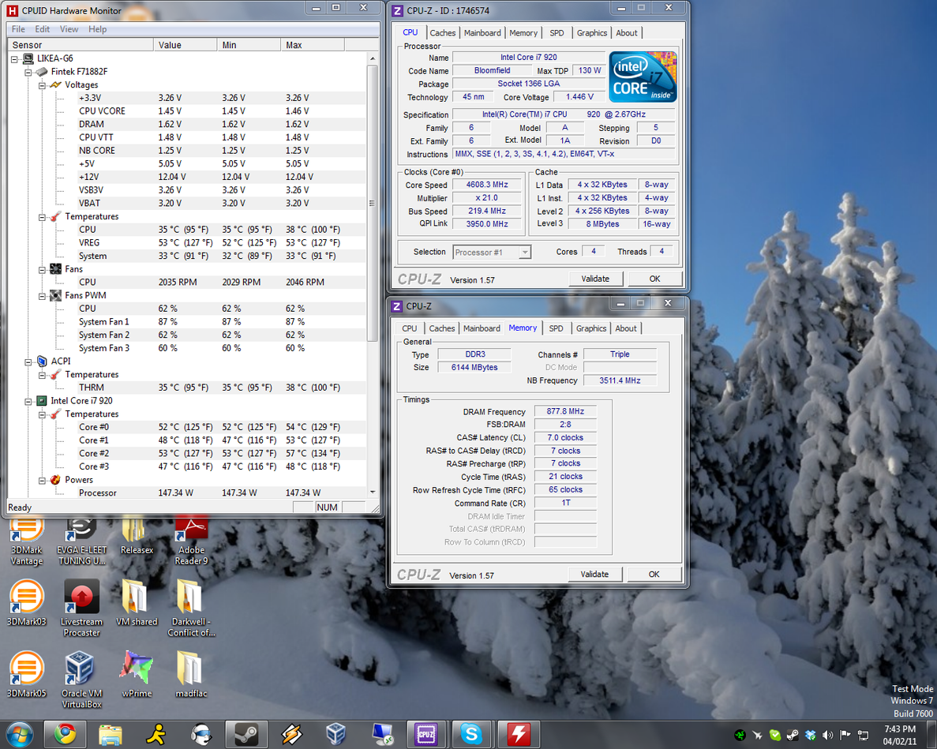Collapse Fintek Temperatures node above CPU row
The width and height of the screenshot is (937, 749).
coord(42,217)
